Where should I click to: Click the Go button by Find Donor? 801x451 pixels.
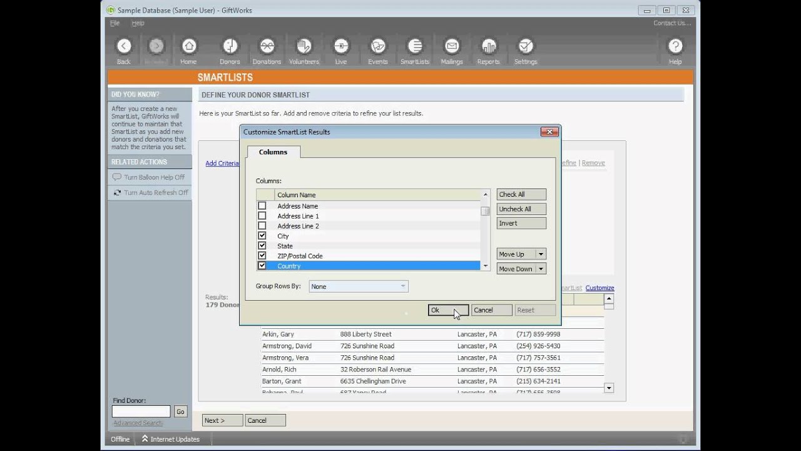tap(180, 412)
